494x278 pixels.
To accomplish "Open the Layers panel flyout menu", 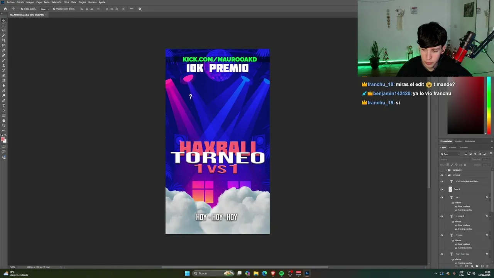I will [x=491, y=147].
